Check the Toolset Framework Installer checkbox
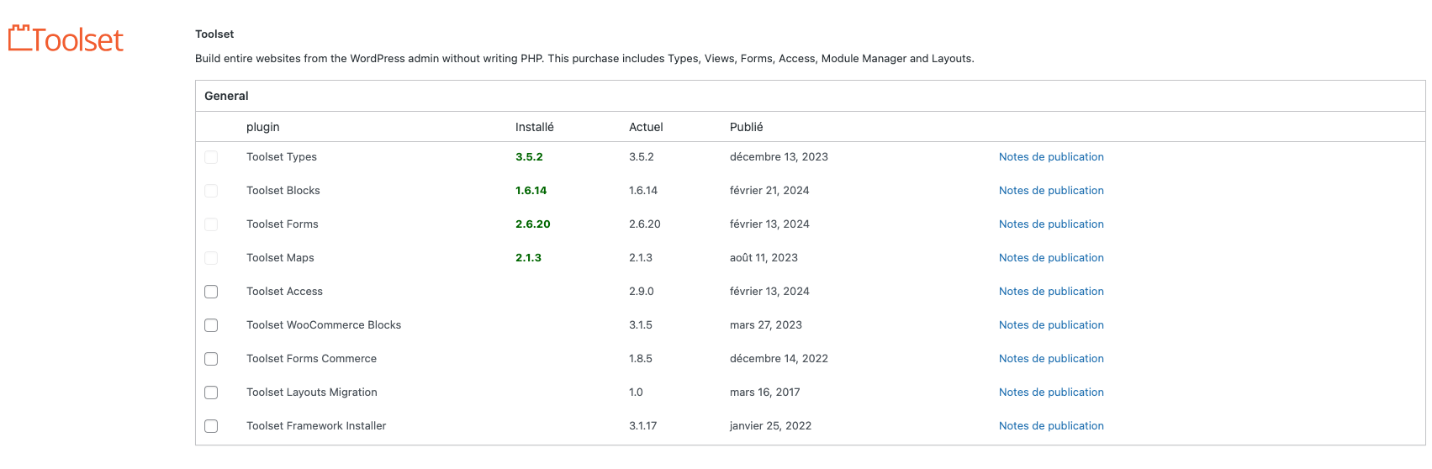This screenshot has width=1432, height=469. (211, 426)
